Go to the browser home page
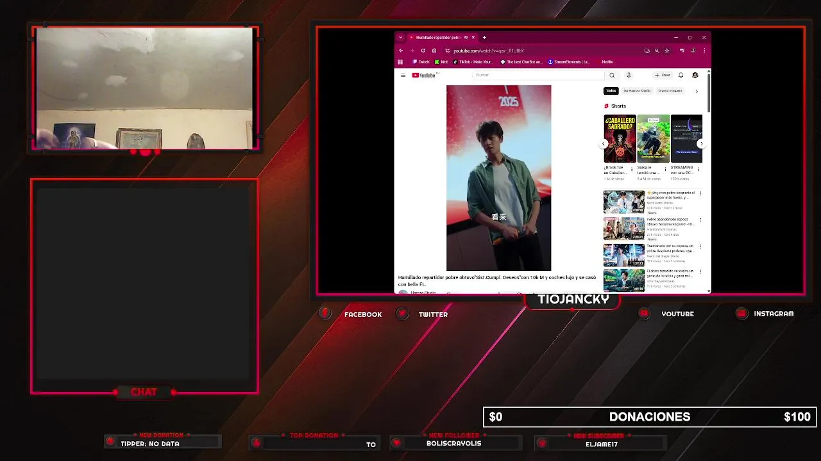Image resolution: width=821 pixels, height=461 pixels. click(434, 51)
